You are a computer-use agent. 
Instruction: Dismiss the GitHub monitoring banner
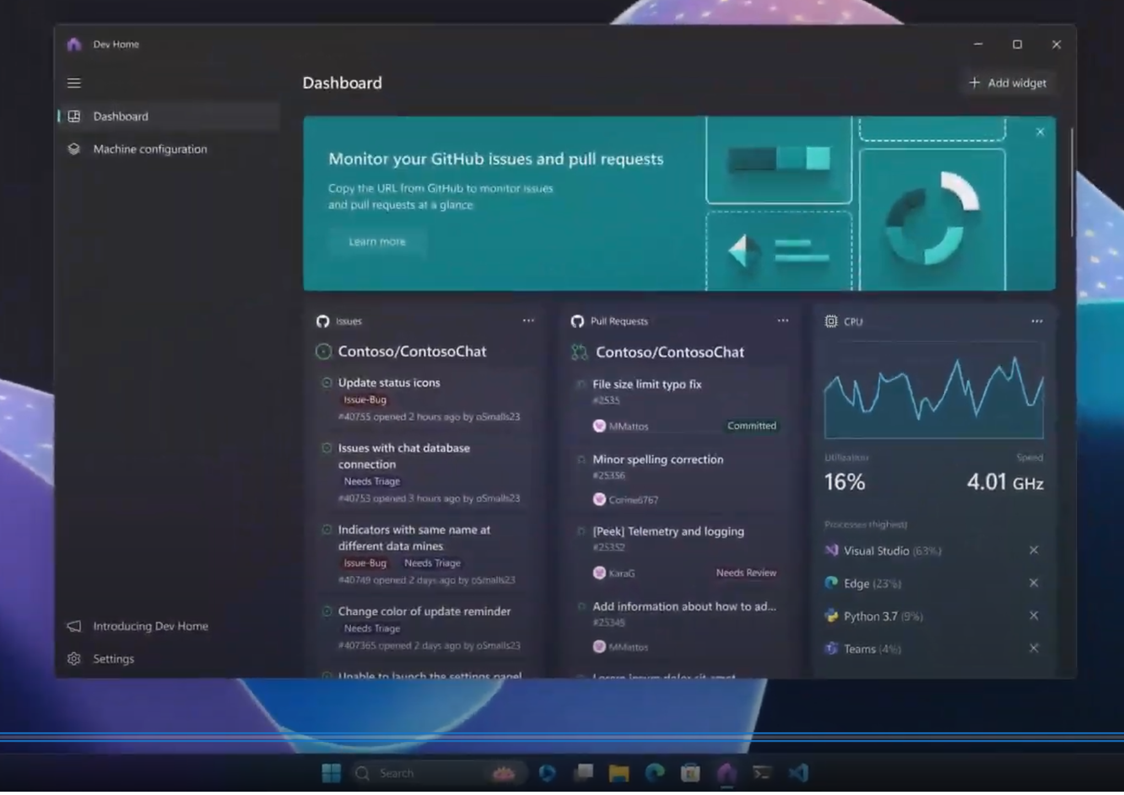point(1040,132)
